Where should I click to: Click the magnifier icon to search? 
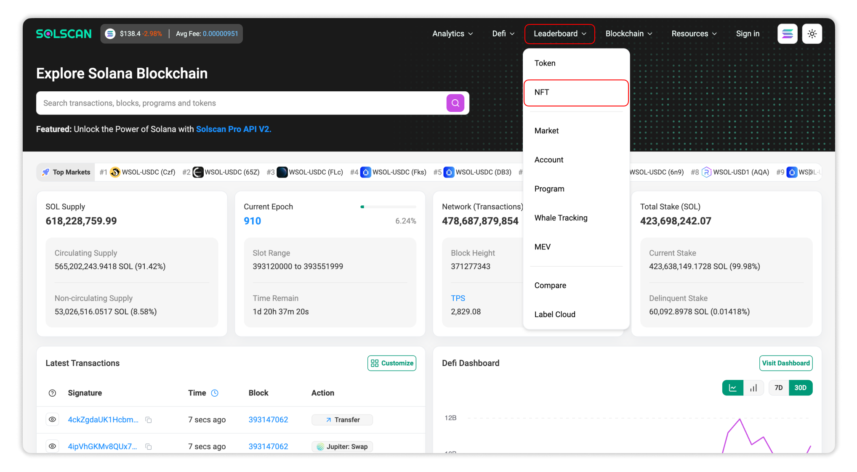pyautogui.click(x=455, y=103)
